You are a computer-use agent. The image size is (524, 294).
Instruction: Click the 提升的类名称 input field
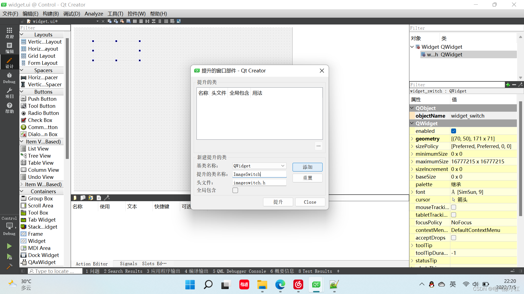tap(259, 174)
